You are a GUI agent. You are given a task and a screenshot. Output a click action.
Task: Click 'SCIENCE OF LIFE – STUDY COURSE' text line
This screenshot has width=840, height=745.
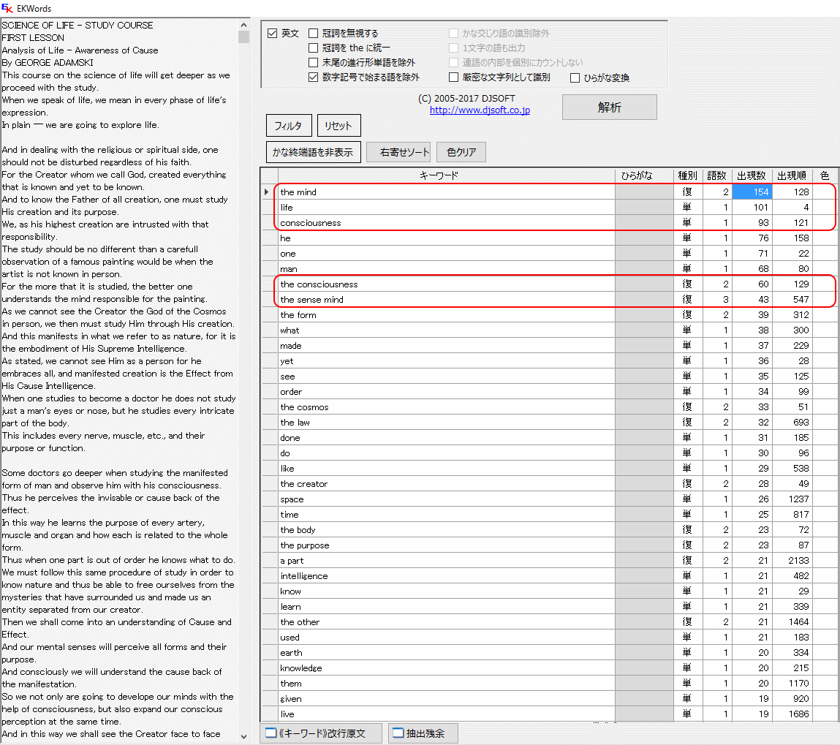[77, 25]
